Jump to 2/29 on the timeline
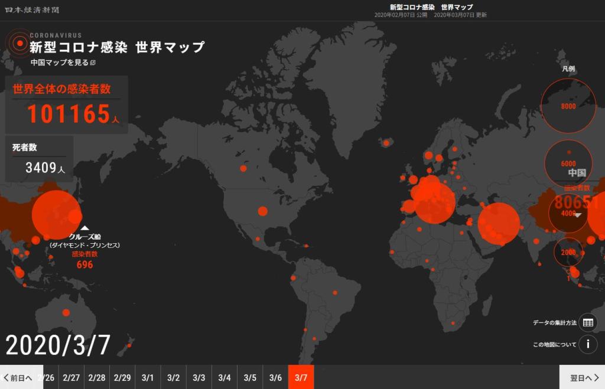The image size is (605, 389). click(122, 377)
